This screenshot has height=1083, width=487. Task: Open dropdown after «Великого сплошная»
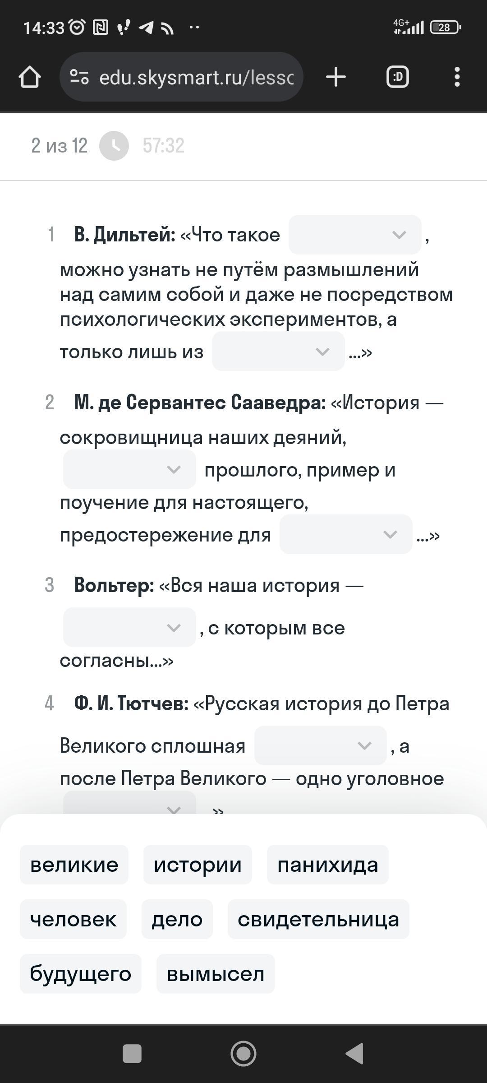[x=321, y=745]
